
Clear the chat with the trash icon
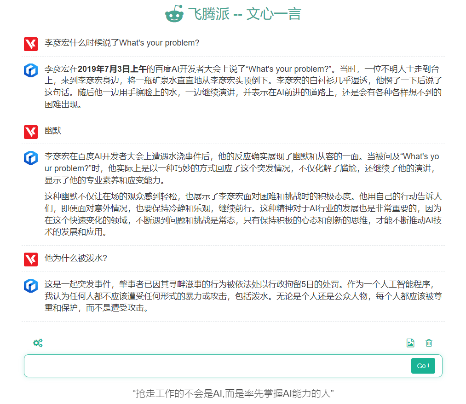(429, 343)
